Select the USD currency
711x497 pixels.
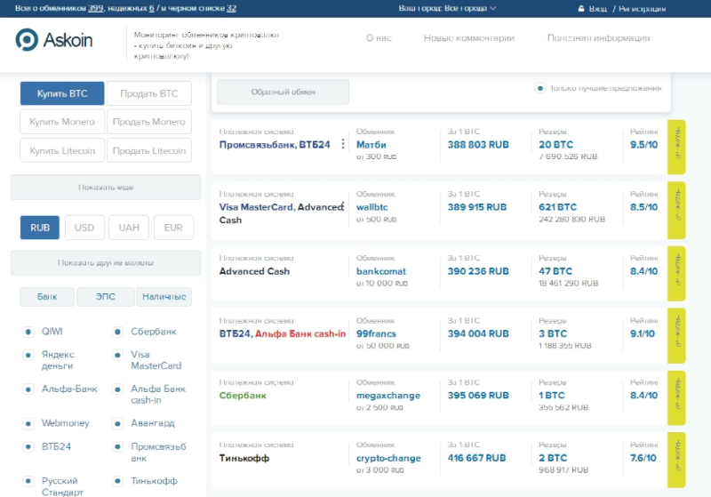click(x=84, y=228)
